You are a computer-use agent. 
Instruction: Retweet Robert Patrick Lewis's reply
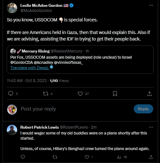tap(55, 157)
